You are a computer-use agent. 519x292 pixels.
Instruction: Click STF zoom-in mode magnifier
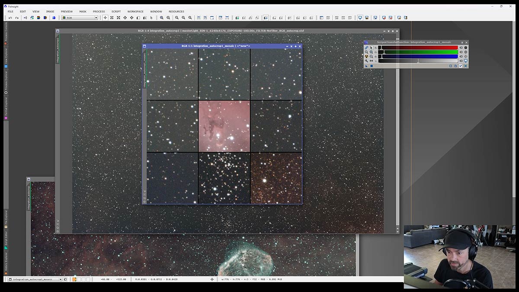pyautogui.click(x=371, y=52)
